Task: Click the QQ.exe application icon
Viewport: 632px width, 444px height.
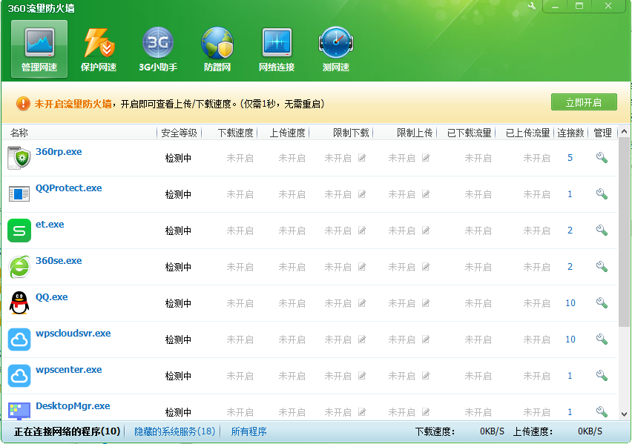Action: point(19,302)
